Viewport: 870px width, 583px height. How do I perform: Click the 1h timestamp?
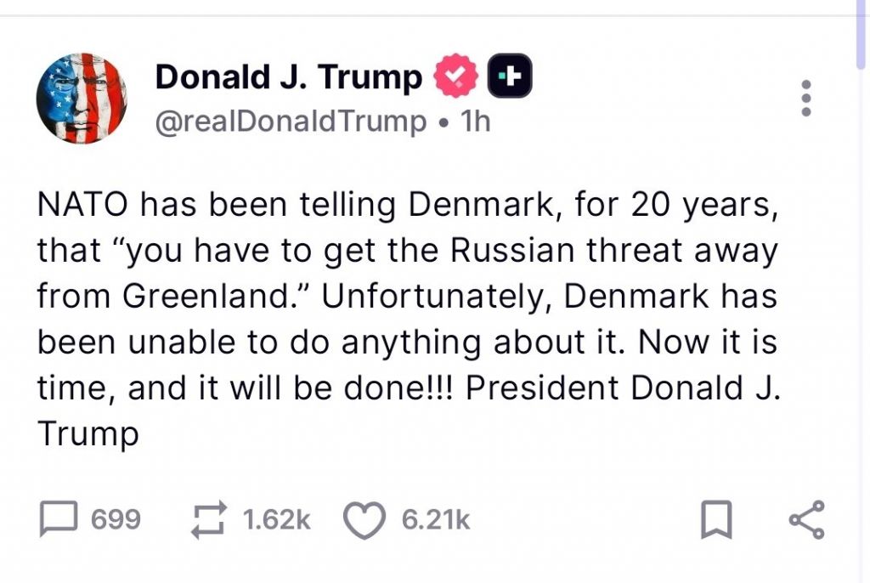475,122
